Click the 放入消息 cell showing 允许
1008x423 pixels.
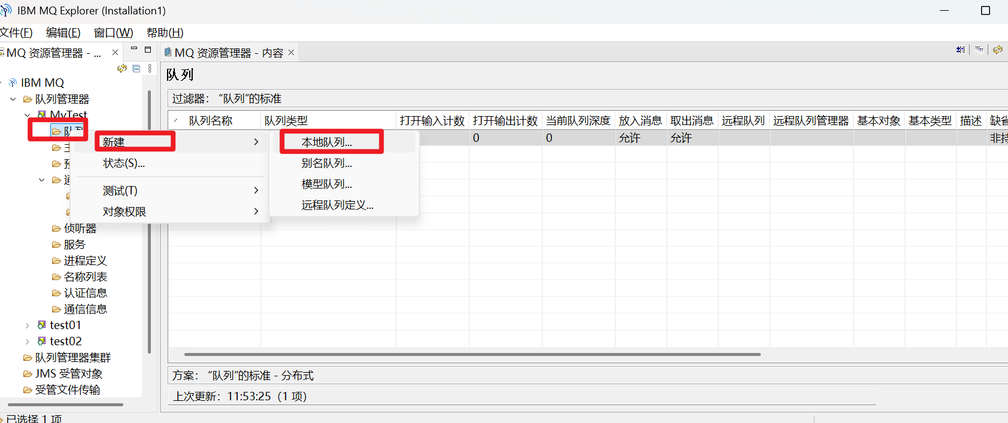(641, 138)
